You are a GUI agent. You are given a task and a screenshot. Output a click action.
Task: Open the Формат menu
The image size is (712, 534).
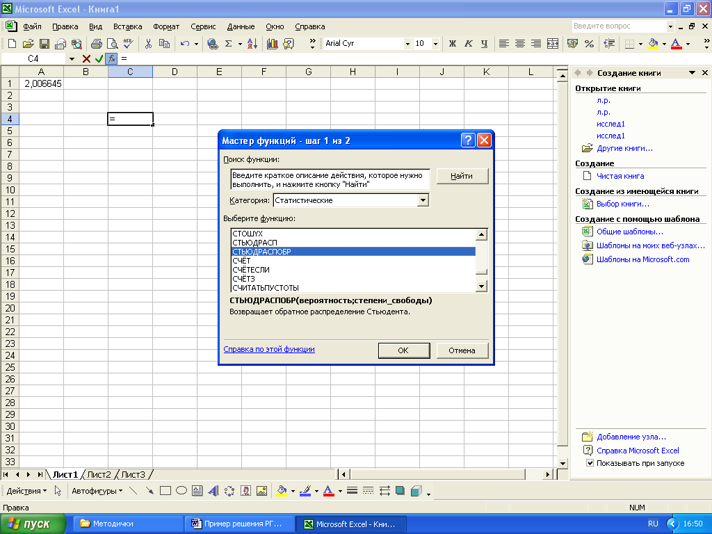click(166, 27)
